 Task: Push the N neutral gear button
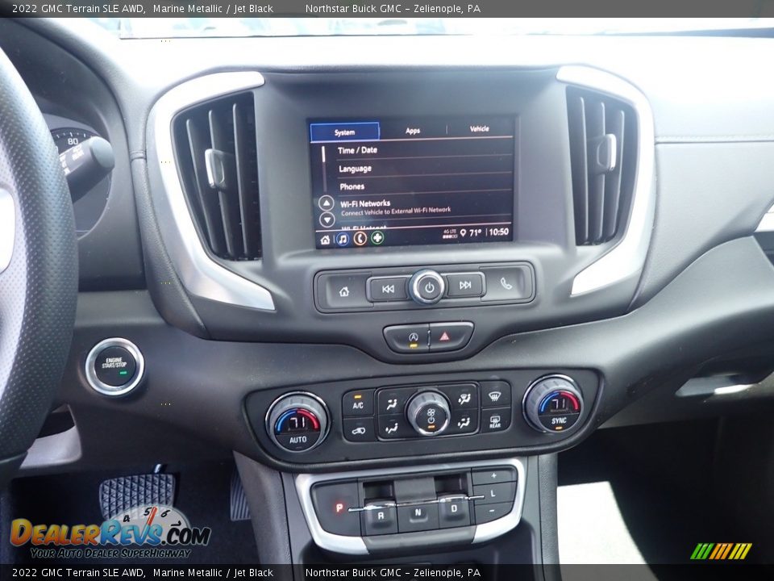pos(418,514)
